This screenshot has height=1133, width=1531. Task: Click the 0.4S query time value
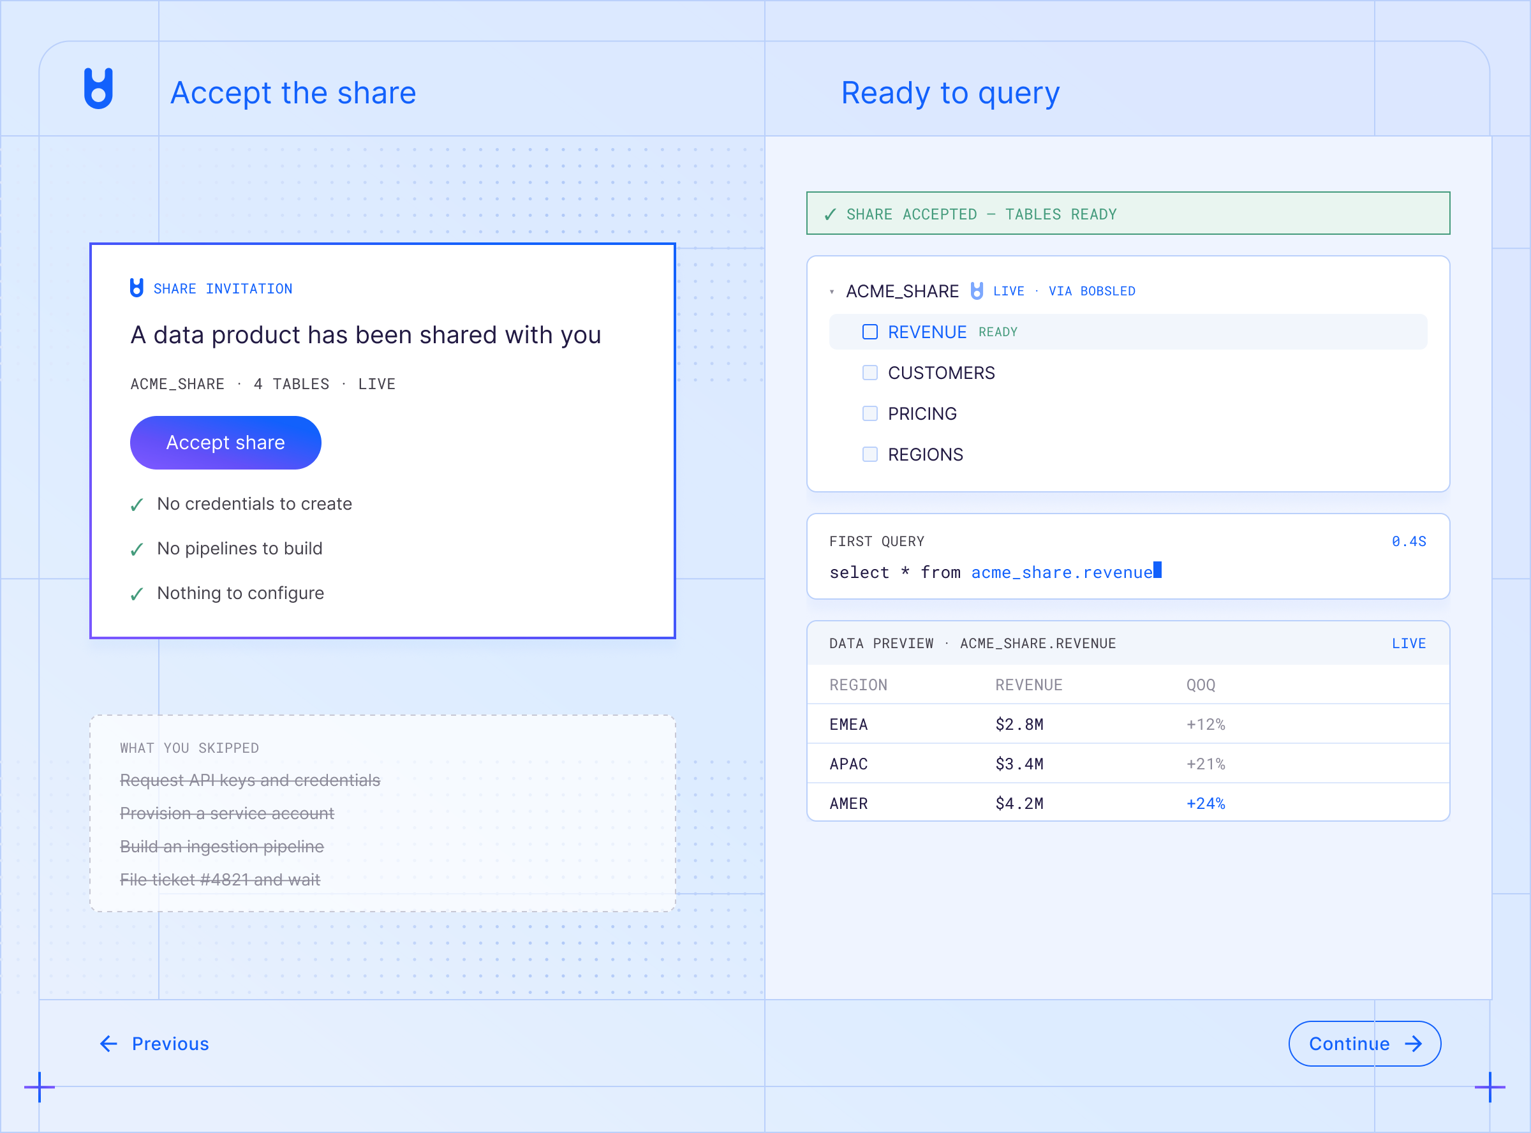[x=1409, y=541]
